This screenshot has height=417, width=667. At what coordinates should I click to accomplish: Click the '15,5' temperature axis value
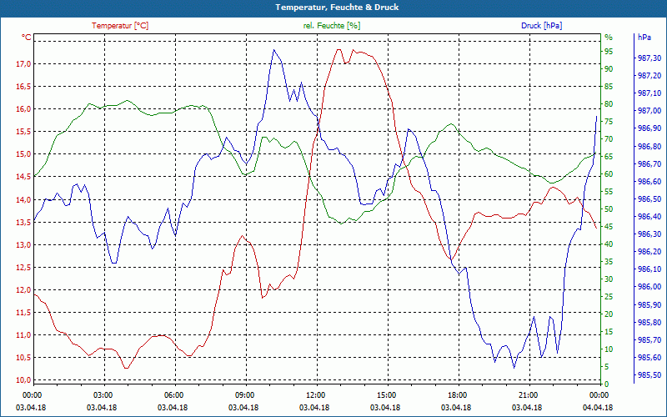pos(23,132)
